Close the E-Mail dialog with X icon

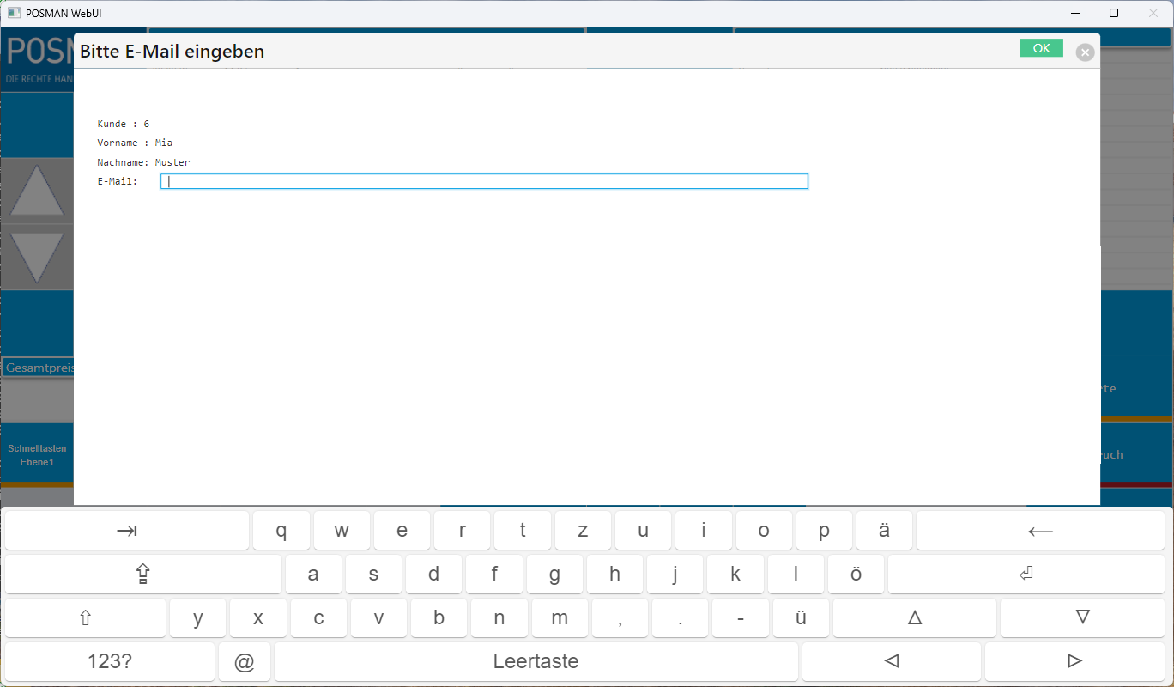coord(1085,52)
